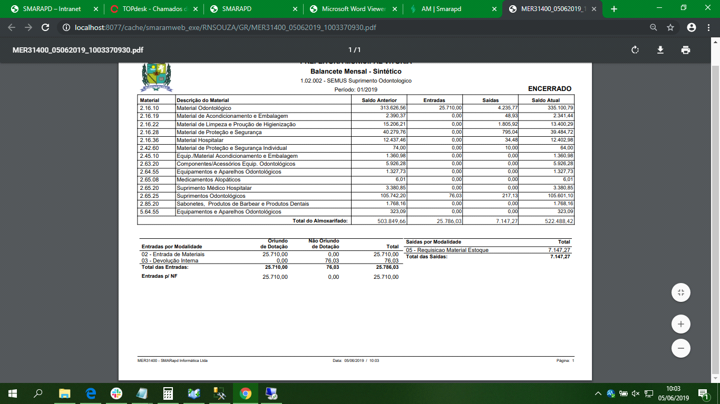Rotate the PDF clockwise

click(x=635, y=50)
